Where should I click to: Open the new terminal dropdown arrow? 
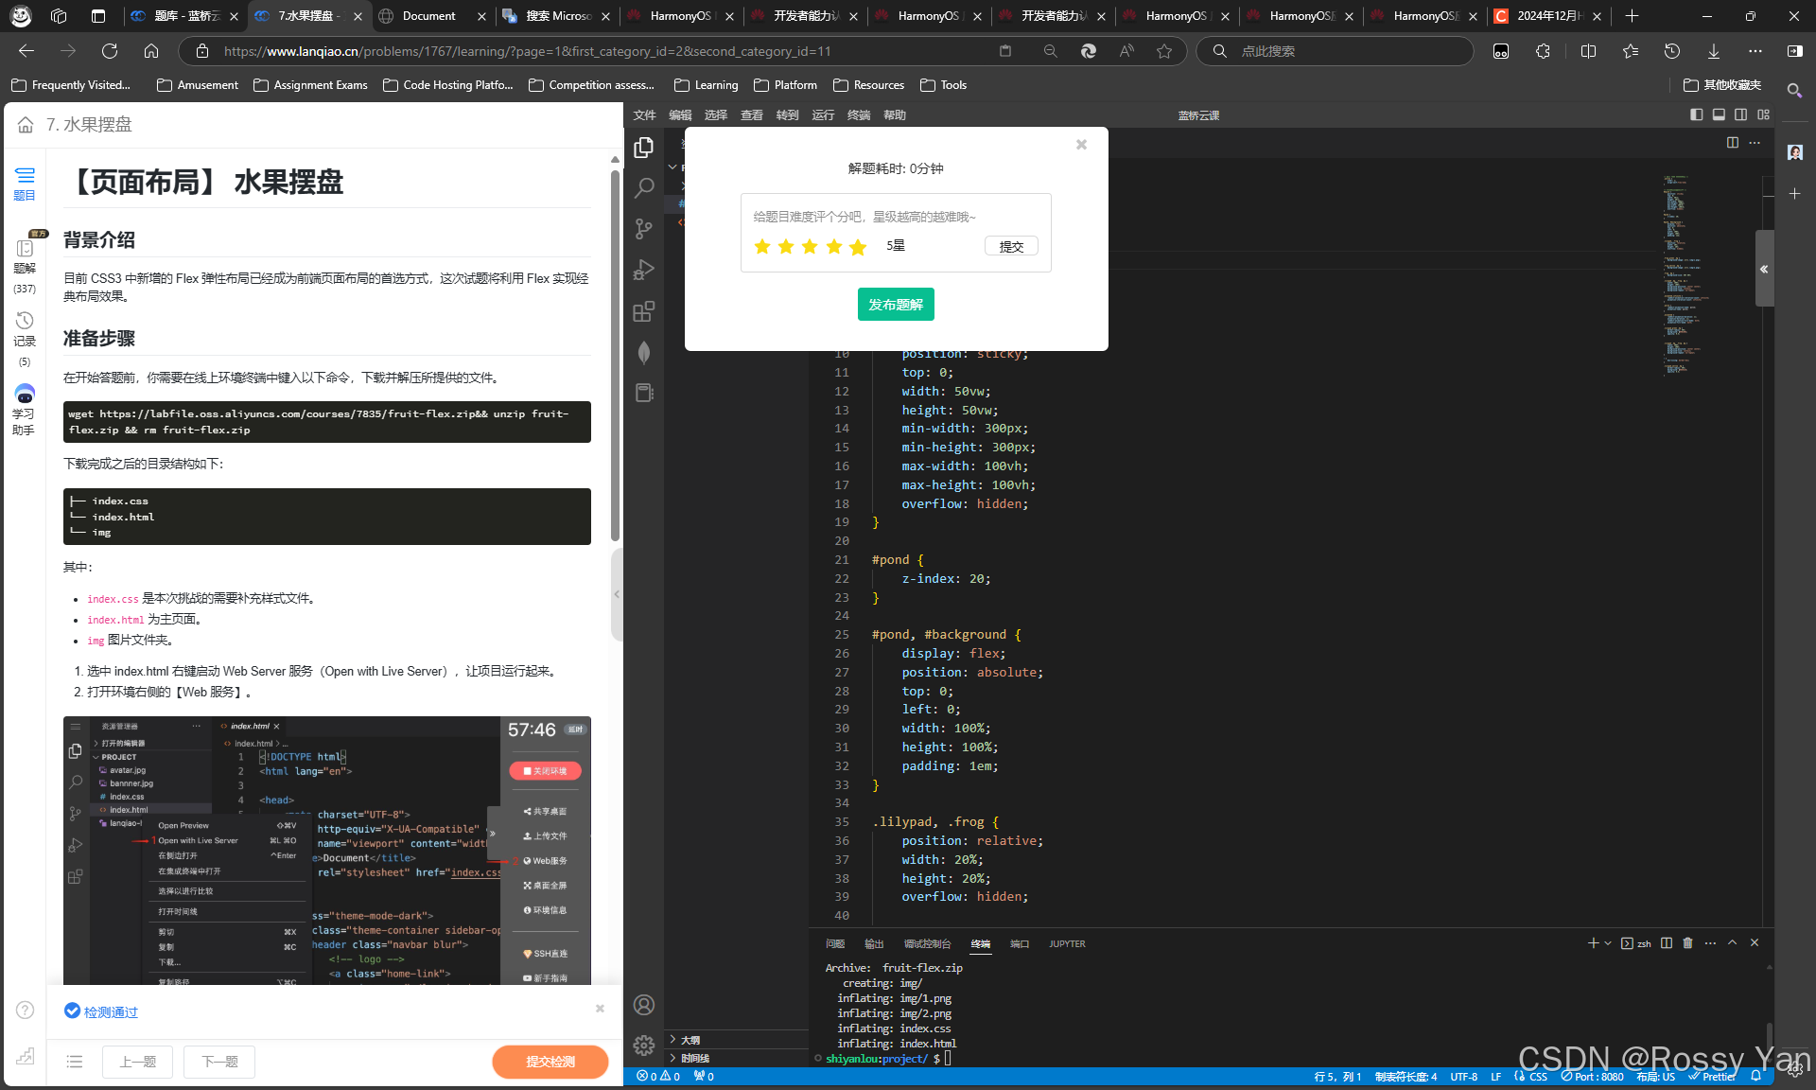pos(1608,943)
